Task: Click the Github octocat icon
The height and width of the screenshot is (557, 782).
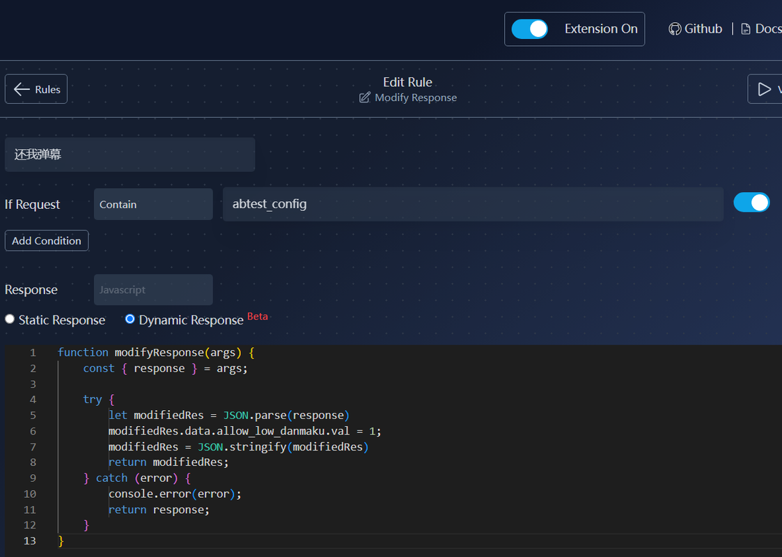Action: tap(675, 29)
